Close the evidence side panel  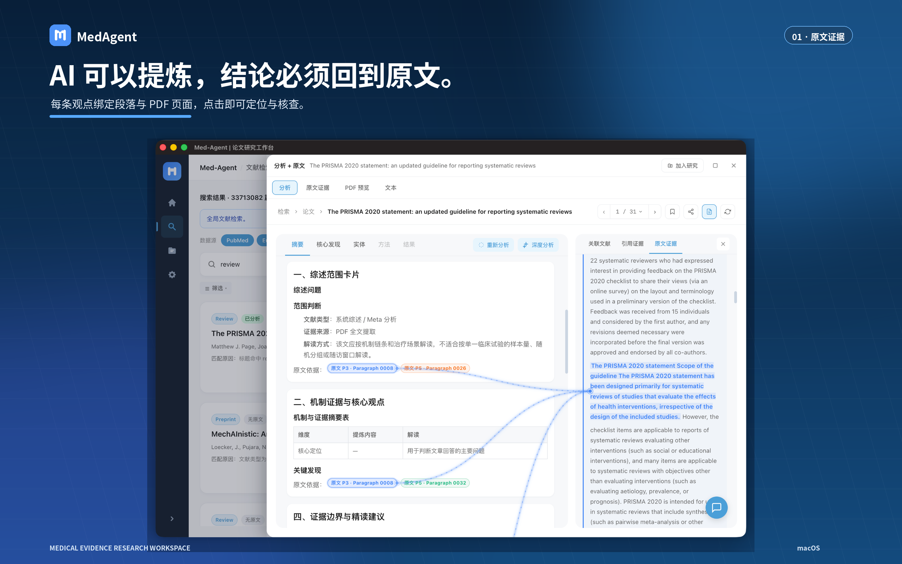tap(723, 244)
